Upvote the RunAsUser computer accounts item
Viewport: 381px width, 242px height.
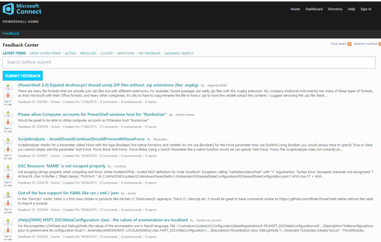(x=8, y=112)
